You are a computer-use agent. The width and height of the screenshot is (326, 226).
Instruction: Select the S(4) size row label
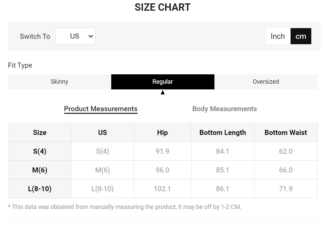coord(40,151)
